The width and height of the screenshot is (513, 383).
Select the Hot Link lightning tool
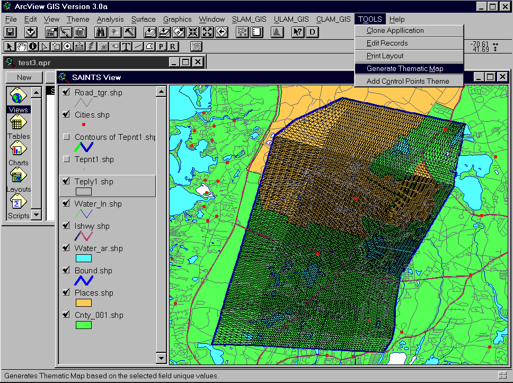[91, 47]
